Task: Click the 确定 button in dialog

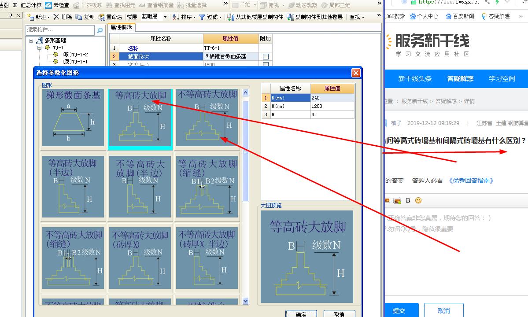Action: pos(301,313)
